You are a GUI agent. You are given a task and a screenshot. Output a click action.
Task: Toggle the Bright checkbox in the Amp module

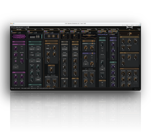(x=30, y=55)
